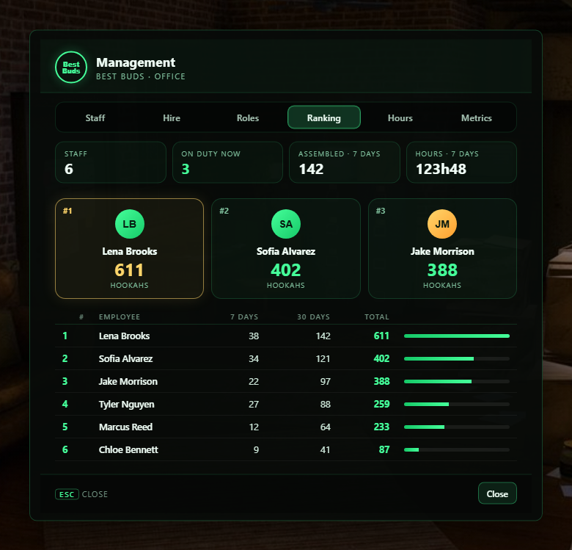
Task: Click Lena Brooks' total progress bar
Action: (x=457, y=336)
